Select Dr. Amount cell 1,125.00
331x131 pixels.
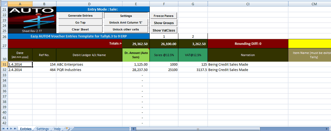pos(136,64)
